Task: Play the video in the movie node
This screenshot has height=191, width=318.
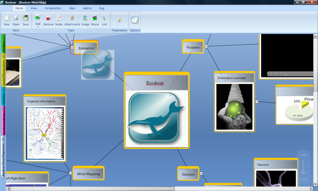Action: pos(271,74)
